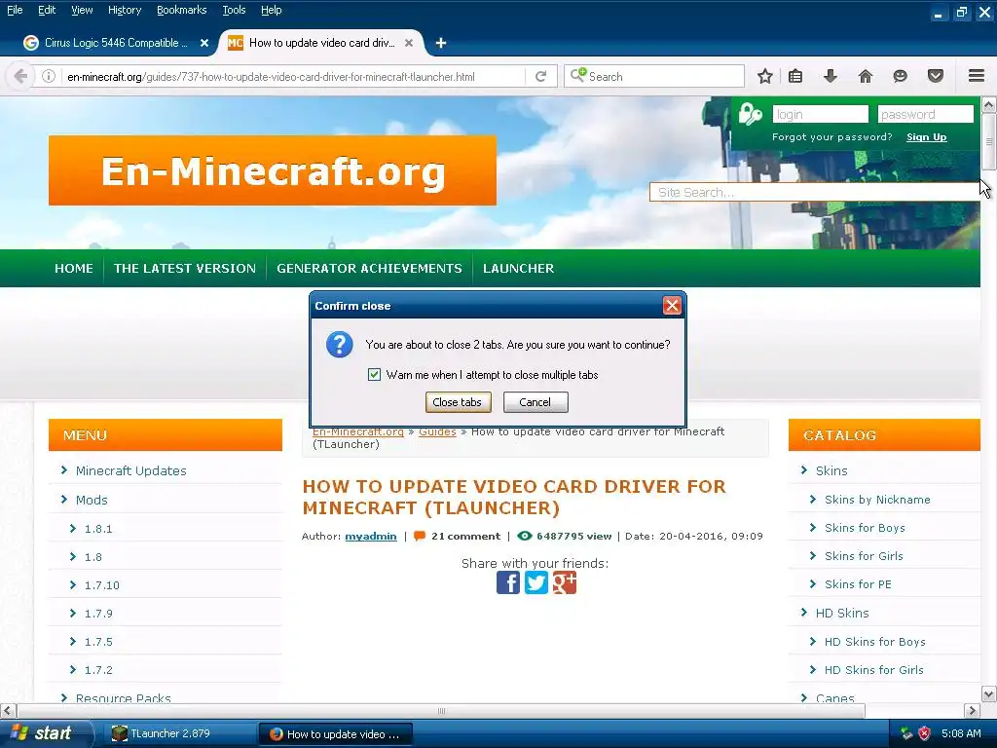Click the En-Minecraft.org logo banner
Image resolution: width=997 pixels, height=748 pixels.
[x=273, y=170]
